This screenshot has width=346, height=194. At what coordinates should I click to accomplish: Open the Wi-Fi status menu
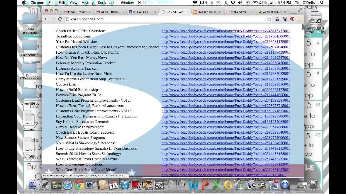233,3
